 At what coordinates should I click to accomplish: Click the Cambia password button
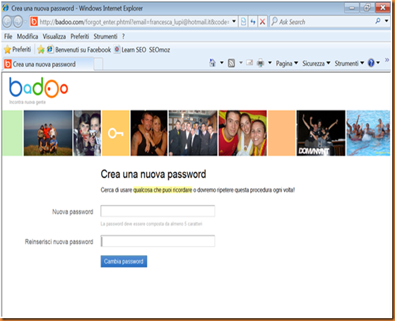click(124, 261)
